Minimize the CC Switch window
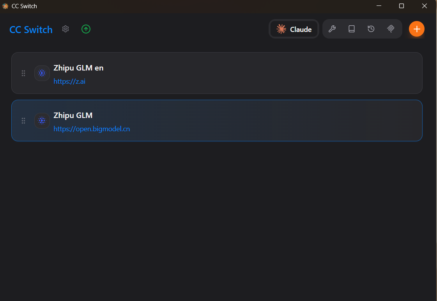Screen dimensions: 437x301 pyautogui.click(x=379, y=6)
